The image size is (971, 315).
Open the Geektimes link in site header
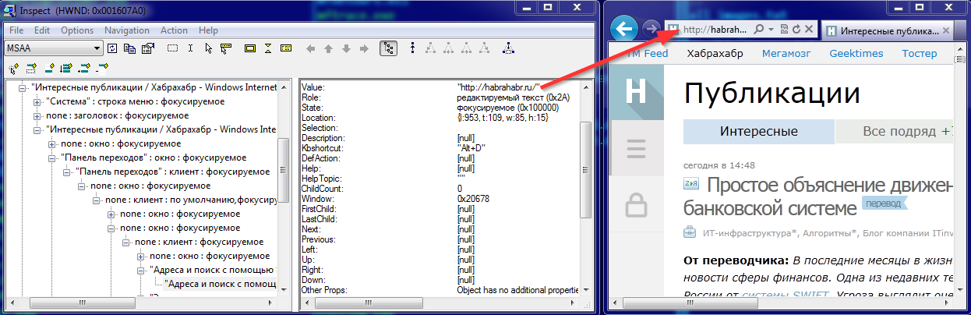click(856, 53)
